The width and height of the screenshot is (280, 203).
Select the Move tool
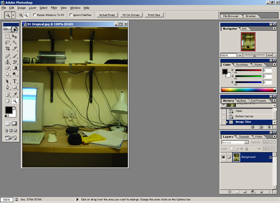point(15,37)
